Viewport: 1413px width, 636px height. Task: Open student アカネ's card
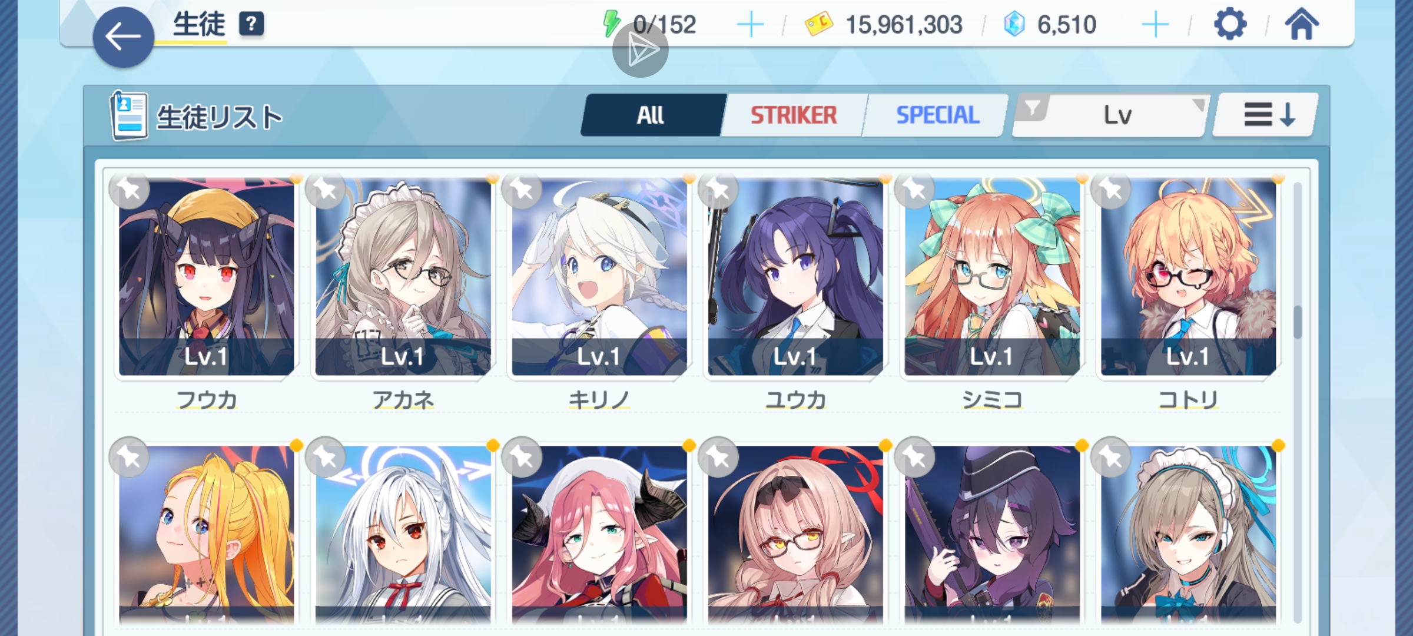(403, 277)
